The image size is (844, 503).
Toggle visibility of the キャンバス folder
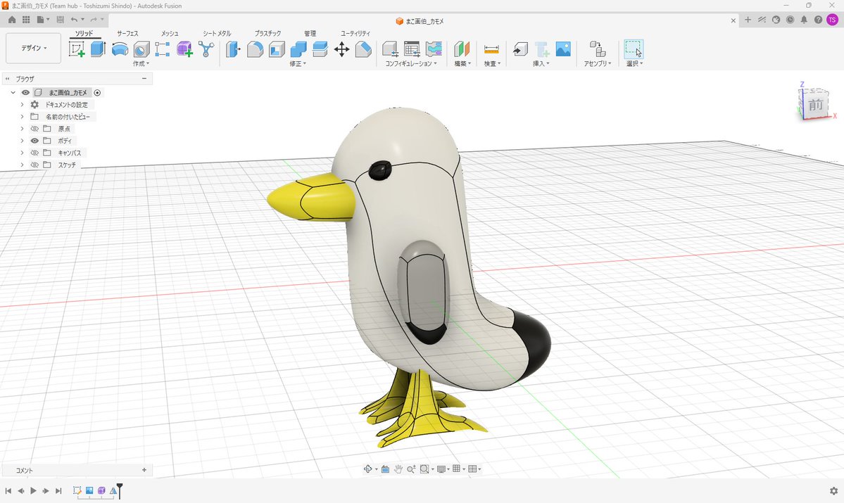click(x=34, y=153)
